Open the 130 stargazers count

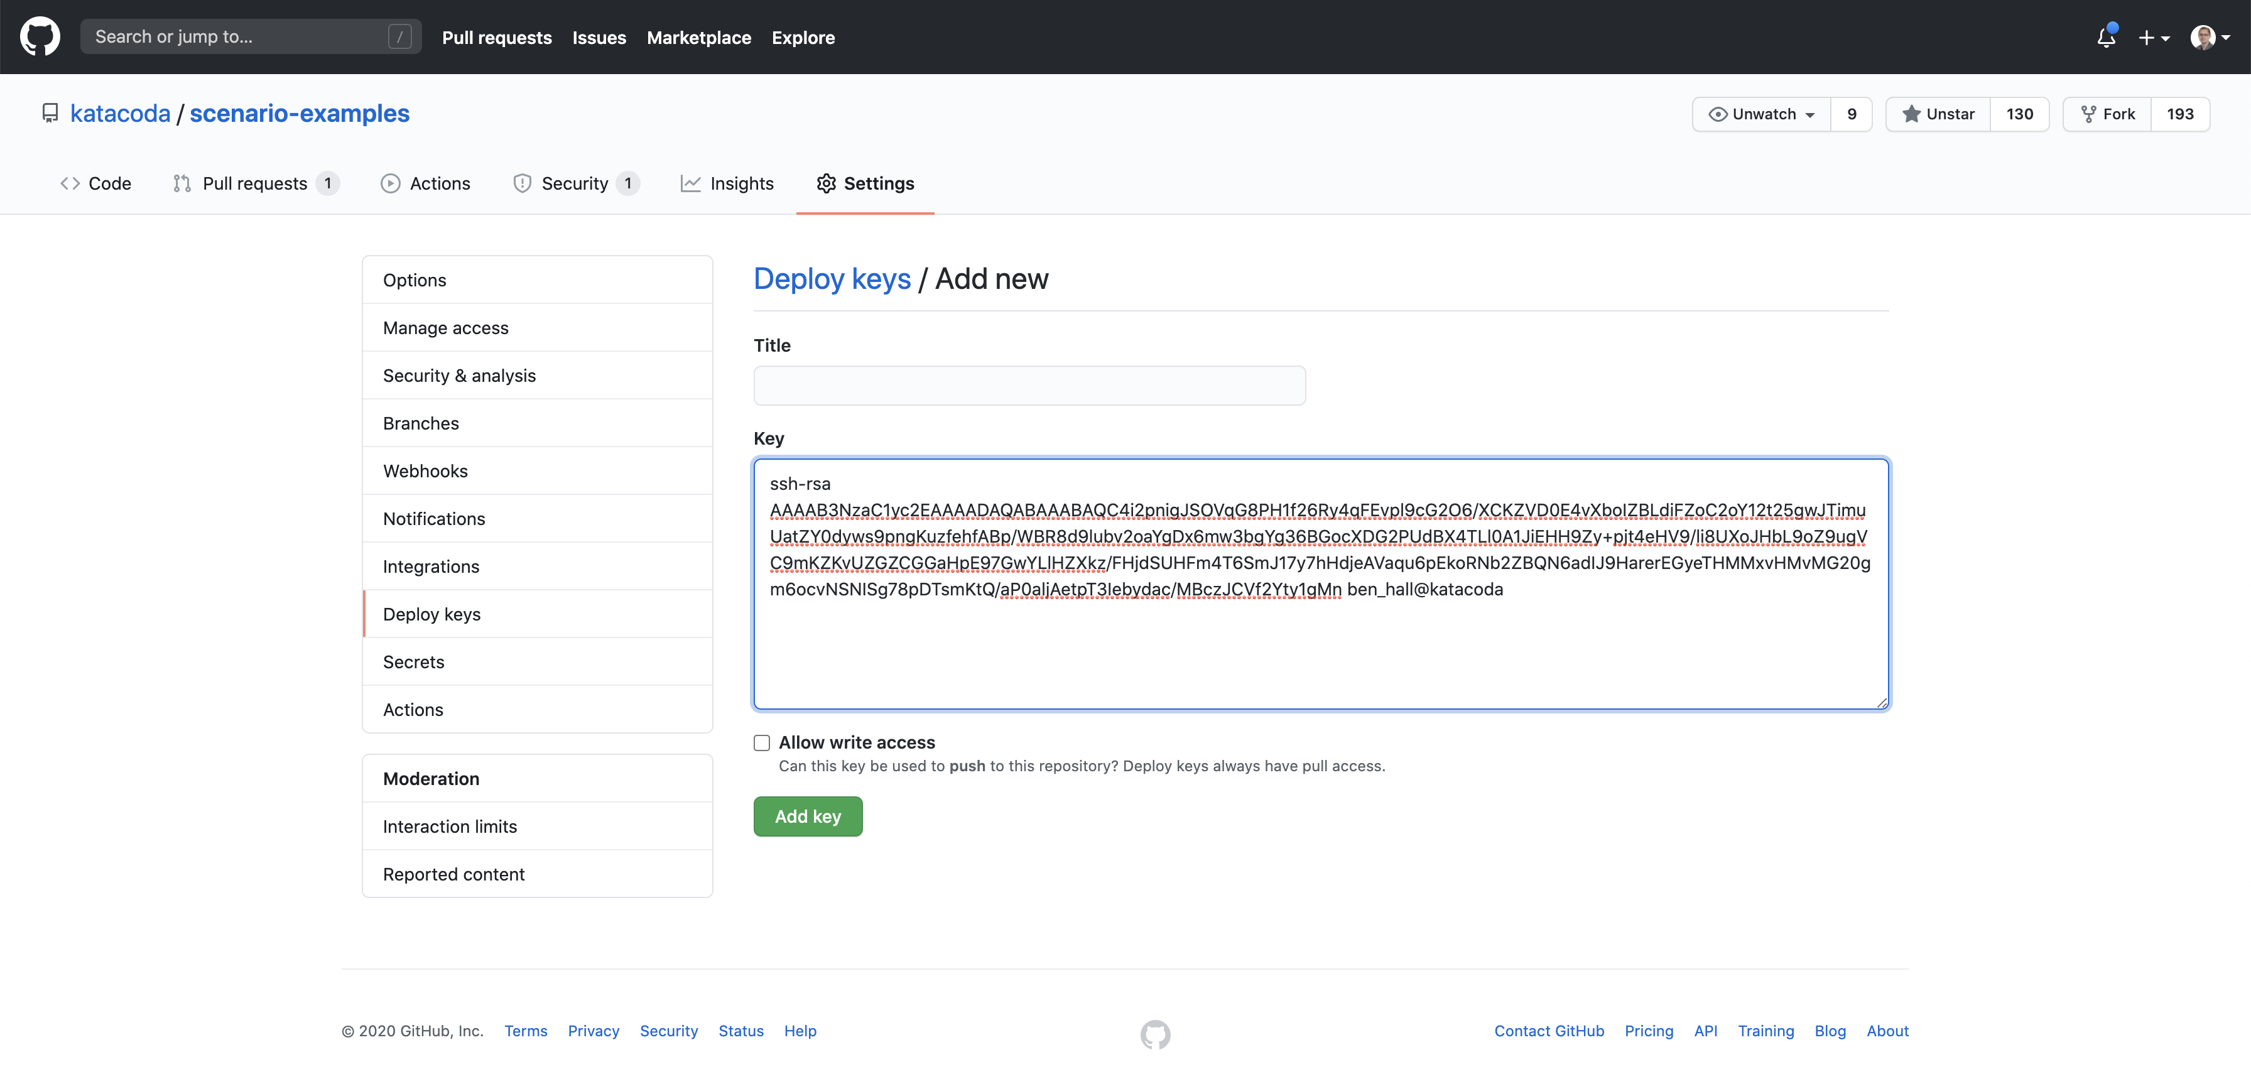(2019, 114)
